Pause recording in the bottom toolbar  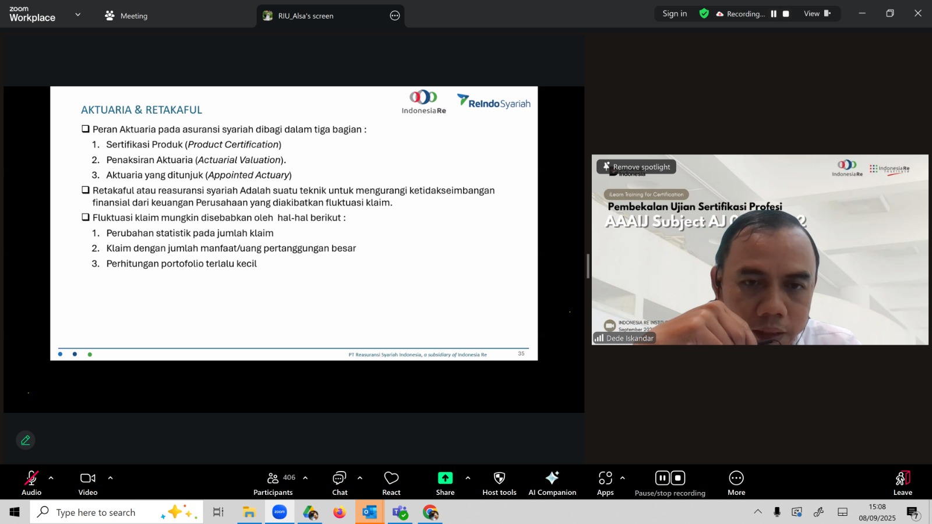pos(662,478)
